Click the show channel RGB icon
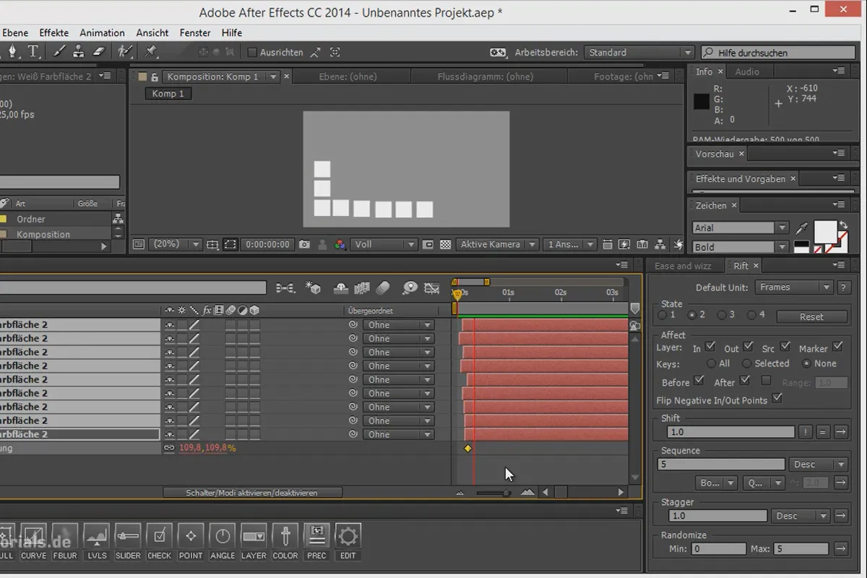Screen dimensions: 867x578 click(x=340, y=244)
